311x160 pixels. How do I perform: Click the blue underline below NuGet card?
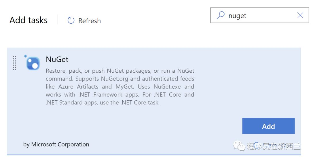click(154, 155)
